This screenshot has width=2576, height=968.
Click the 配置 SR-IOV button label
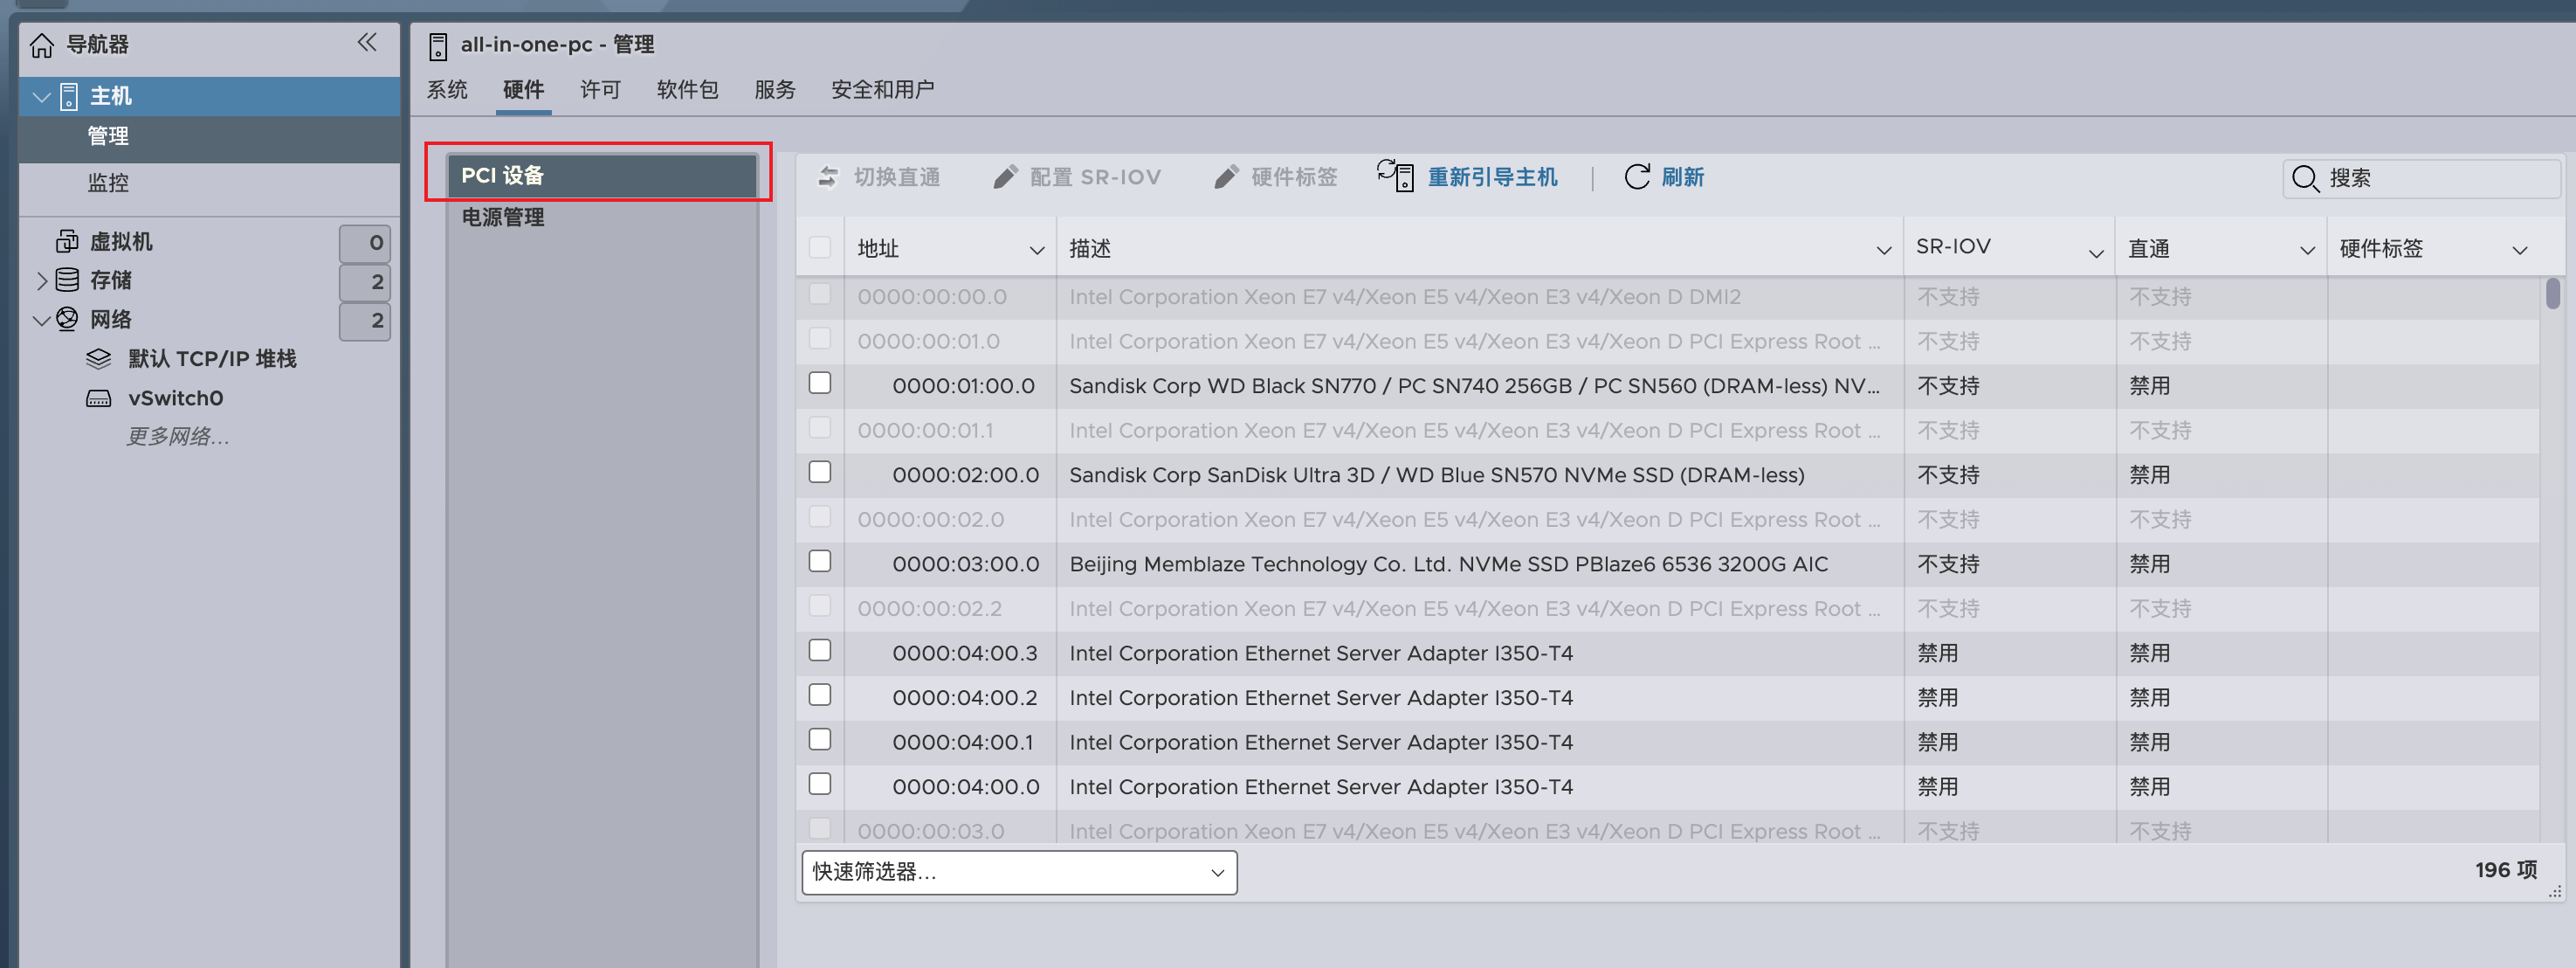click(1095, 177)
